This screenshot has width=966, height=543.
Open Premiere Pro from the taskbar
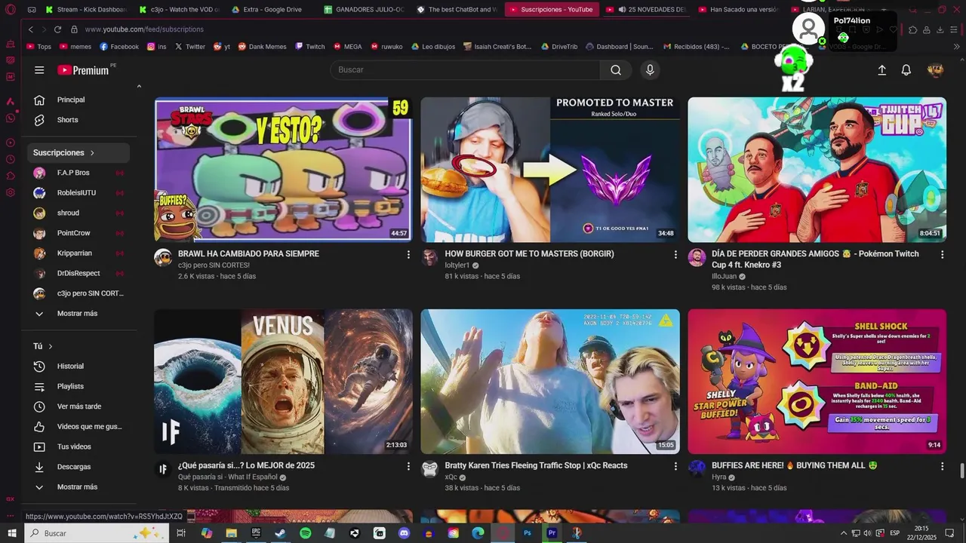pos(552,533)
